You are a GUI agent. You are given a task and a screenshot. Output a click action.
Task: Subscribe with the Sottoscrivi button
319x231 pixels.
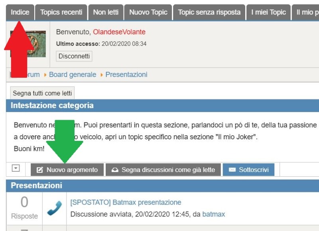(248, 170)
